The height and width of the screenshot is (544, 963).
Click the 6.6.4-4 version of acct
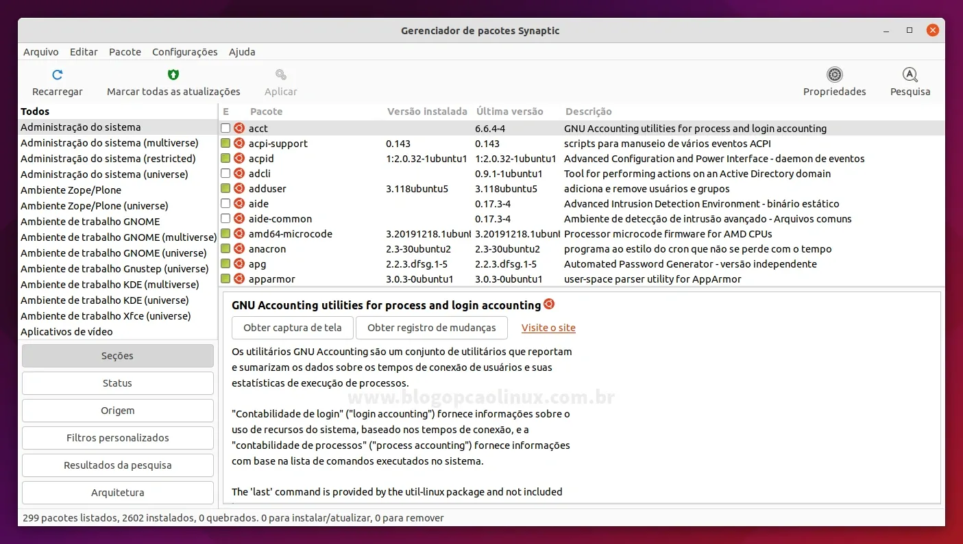pos(490,129)
